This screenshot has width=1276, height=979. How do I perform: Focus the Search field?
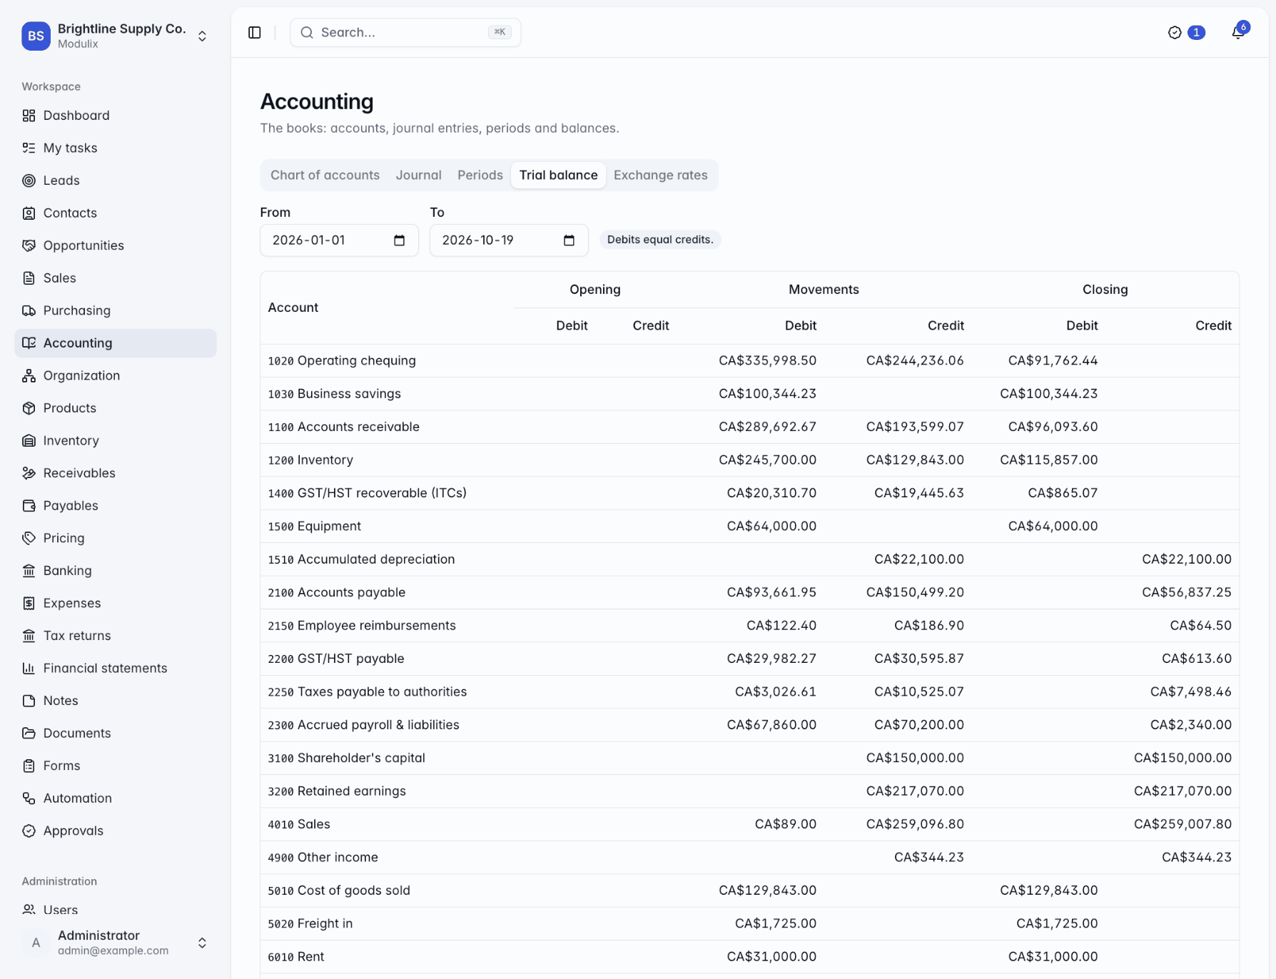tap(405, 32)
